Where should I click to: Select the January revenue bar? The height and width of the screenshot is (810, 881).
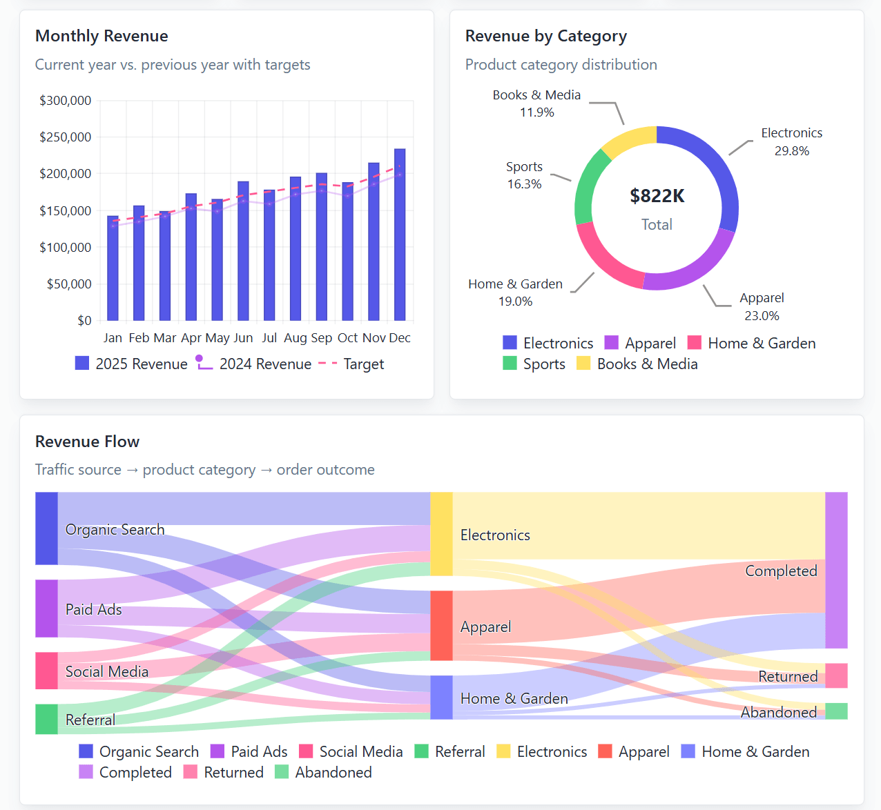[113, 268]
